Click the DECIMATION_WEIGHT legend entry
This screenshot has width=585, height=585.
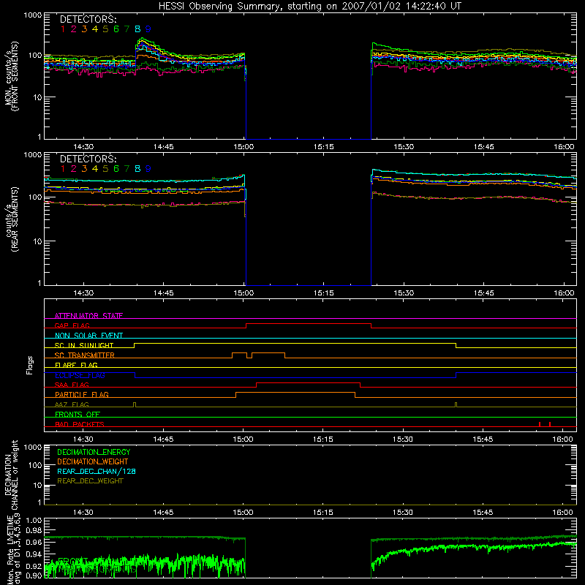click(x=93, y=461)
